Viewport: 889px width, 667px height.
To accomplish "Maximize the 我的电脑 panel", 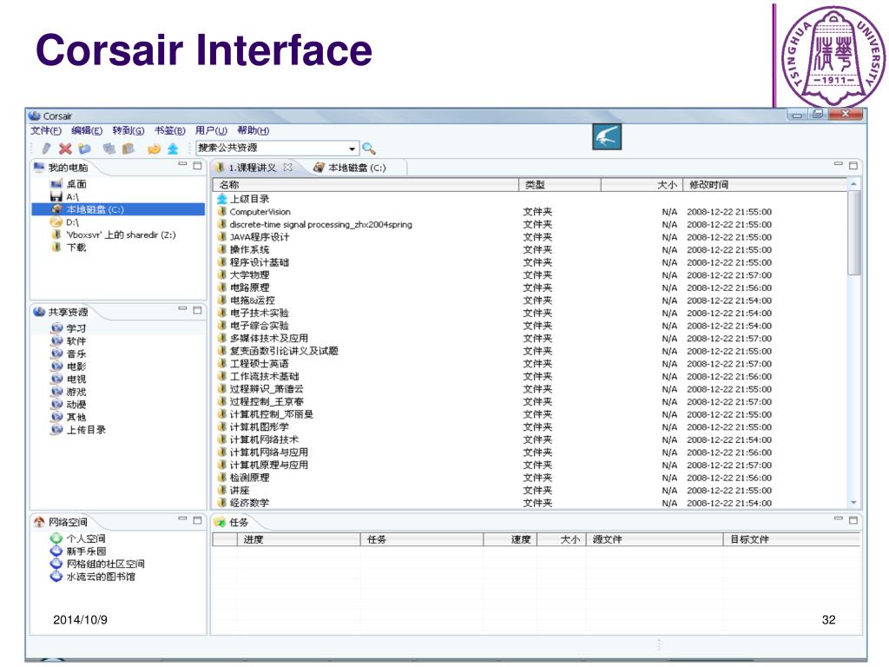I will (x=197, y=166).
